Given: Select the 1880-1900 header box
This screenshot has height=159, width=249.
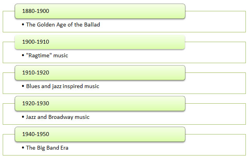Looking at the screenshot, I should [x=100, y=11].
